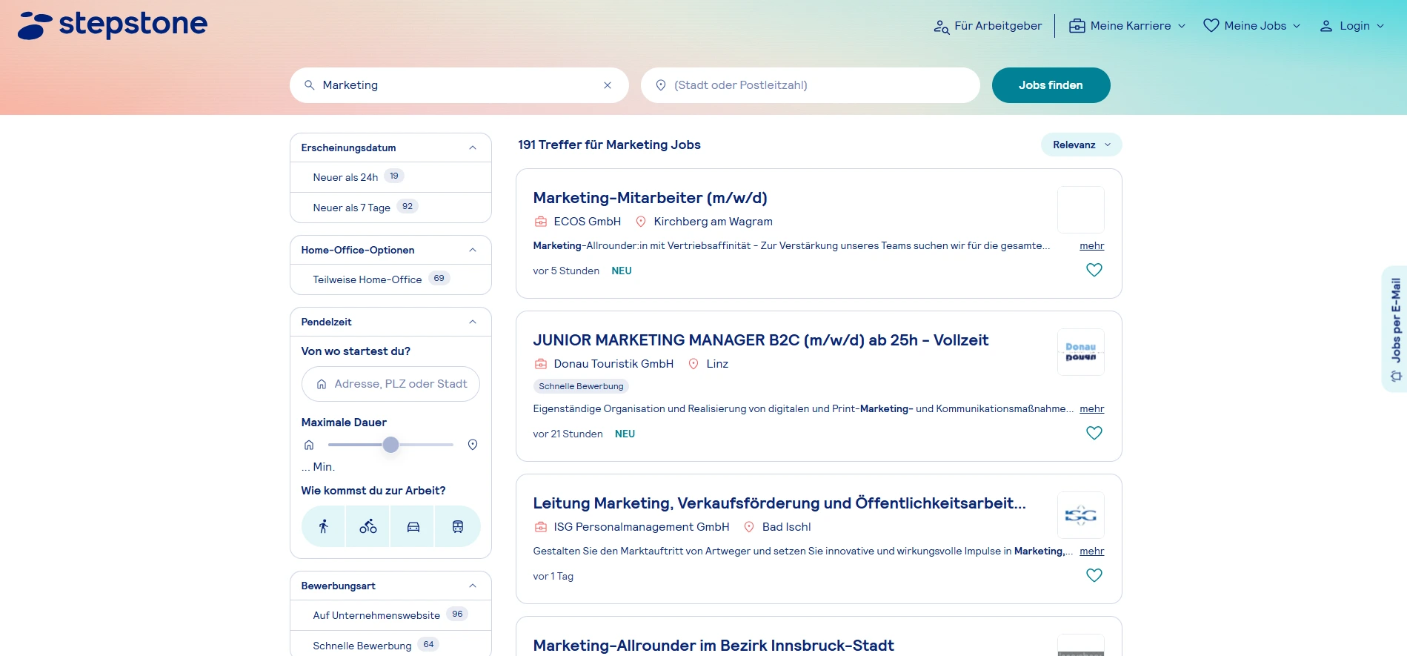The image size is (1407, 656).
Task: Click the destination pin on duration slider
Action: 473,445
